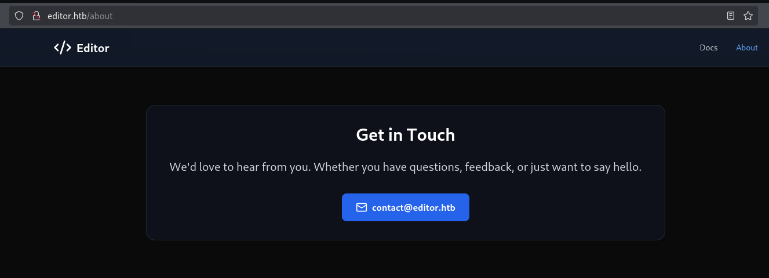Click the word "feedback" in the paragraph
The height and width of the screenshot is (278, 769).
(489, 167)
